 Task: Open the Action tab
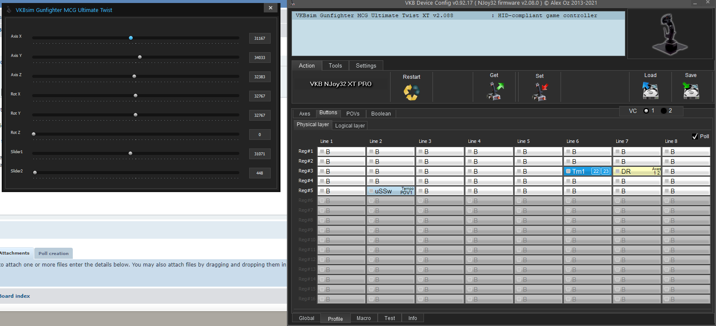tap(307, 65)
